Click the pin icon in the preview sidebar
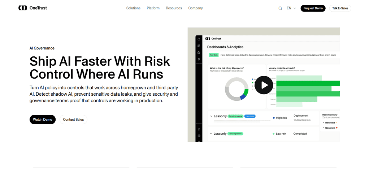369x169 pixels. [x=199, y=59]
